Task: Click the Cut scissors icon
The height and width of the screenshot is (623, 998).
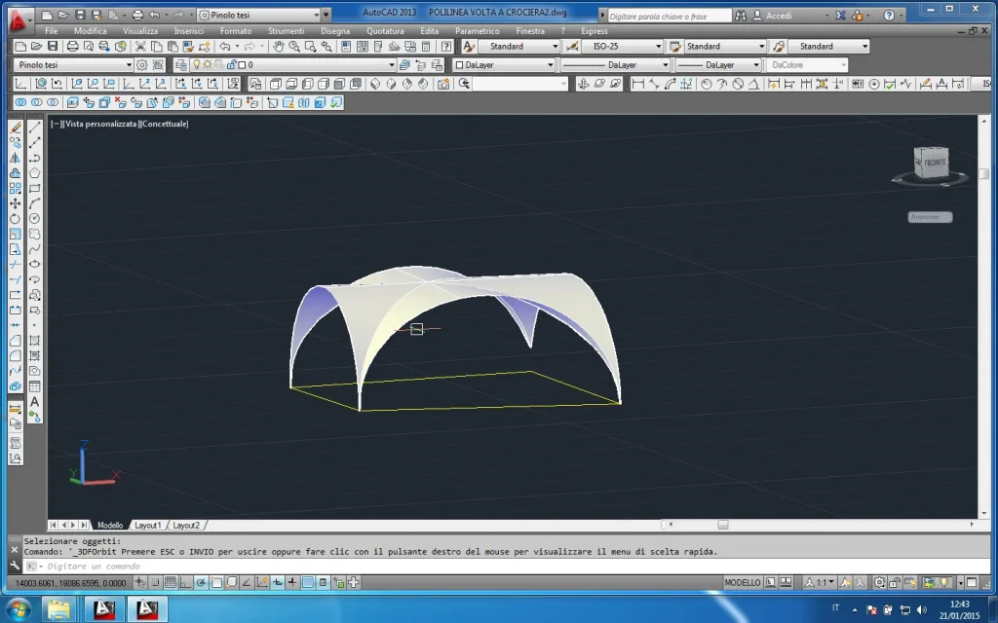Action: [x=140, y=47]
